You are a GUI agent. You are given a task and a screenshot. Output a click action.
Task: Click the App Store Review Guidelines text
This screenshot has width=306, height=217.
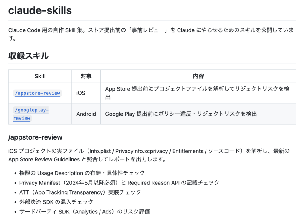(44, 159)
